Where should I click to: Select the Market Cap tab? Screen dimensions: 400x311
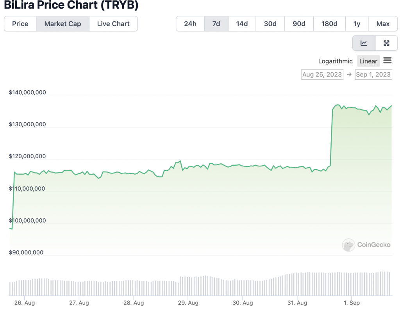tap(63, 24)
